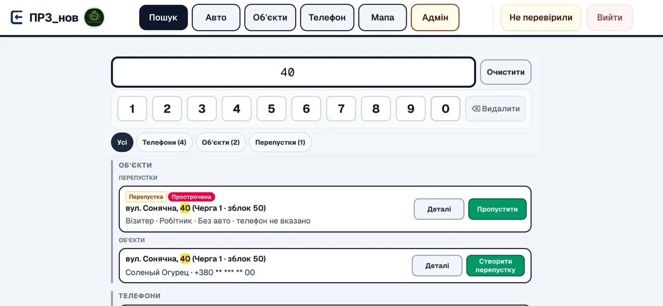Tap keypad digit 5
The height and width of the screenshot is (306, 663).
tap(271, 109)
